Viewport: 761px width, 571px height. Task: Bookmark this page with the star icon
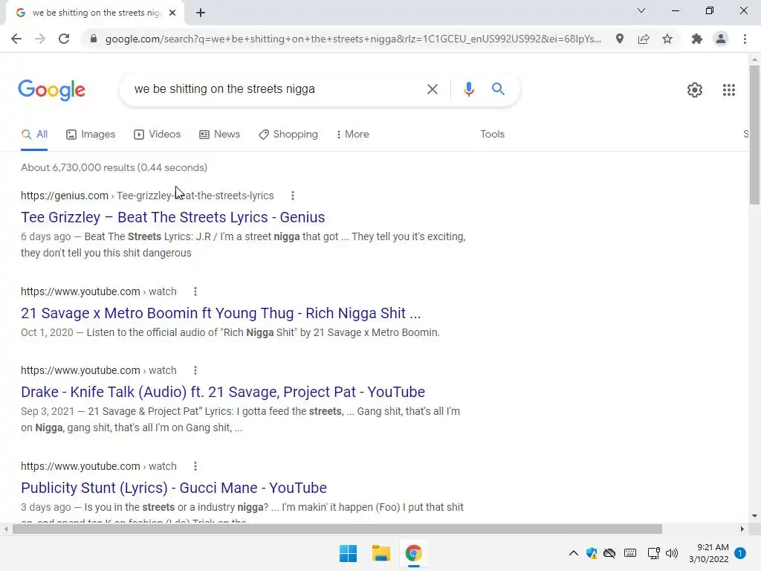pyautogui.click(x=667, y=39)
